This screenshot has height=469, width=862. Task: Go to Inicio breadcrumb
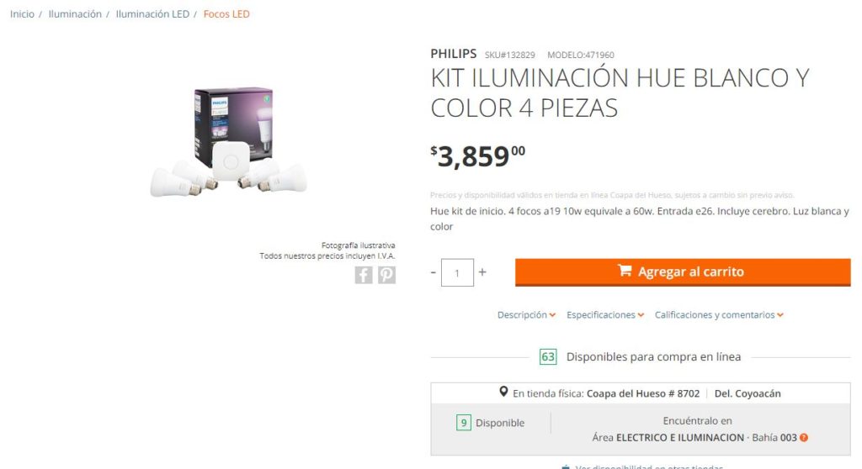click(22, 14)
